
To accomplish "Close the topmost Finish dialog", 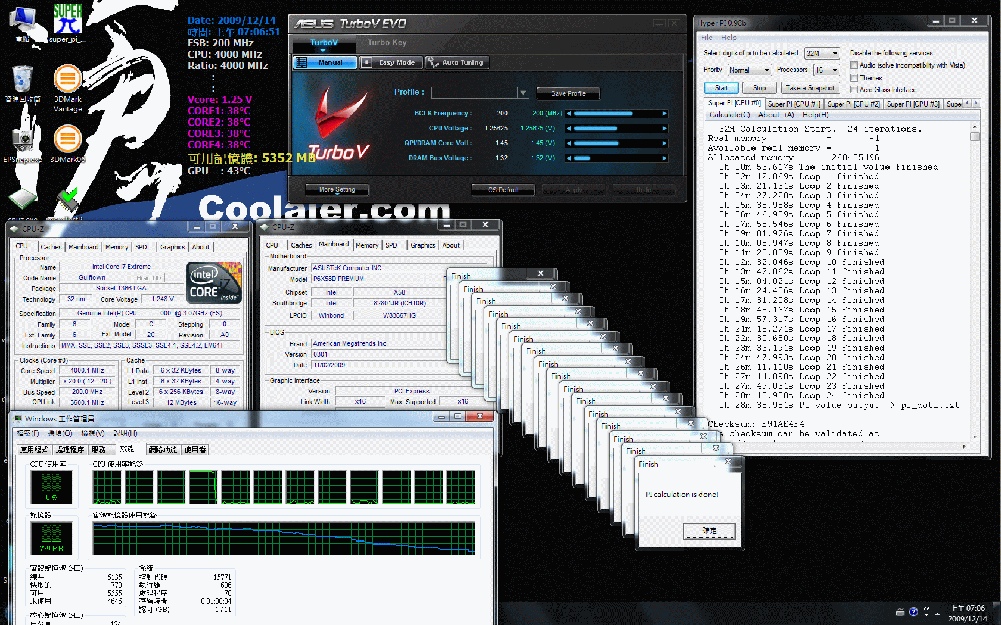I will pos(728,462).
